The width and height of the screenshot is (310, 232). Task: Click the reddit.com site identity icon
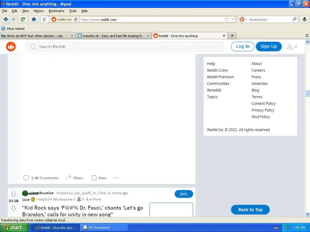[54, 19]
